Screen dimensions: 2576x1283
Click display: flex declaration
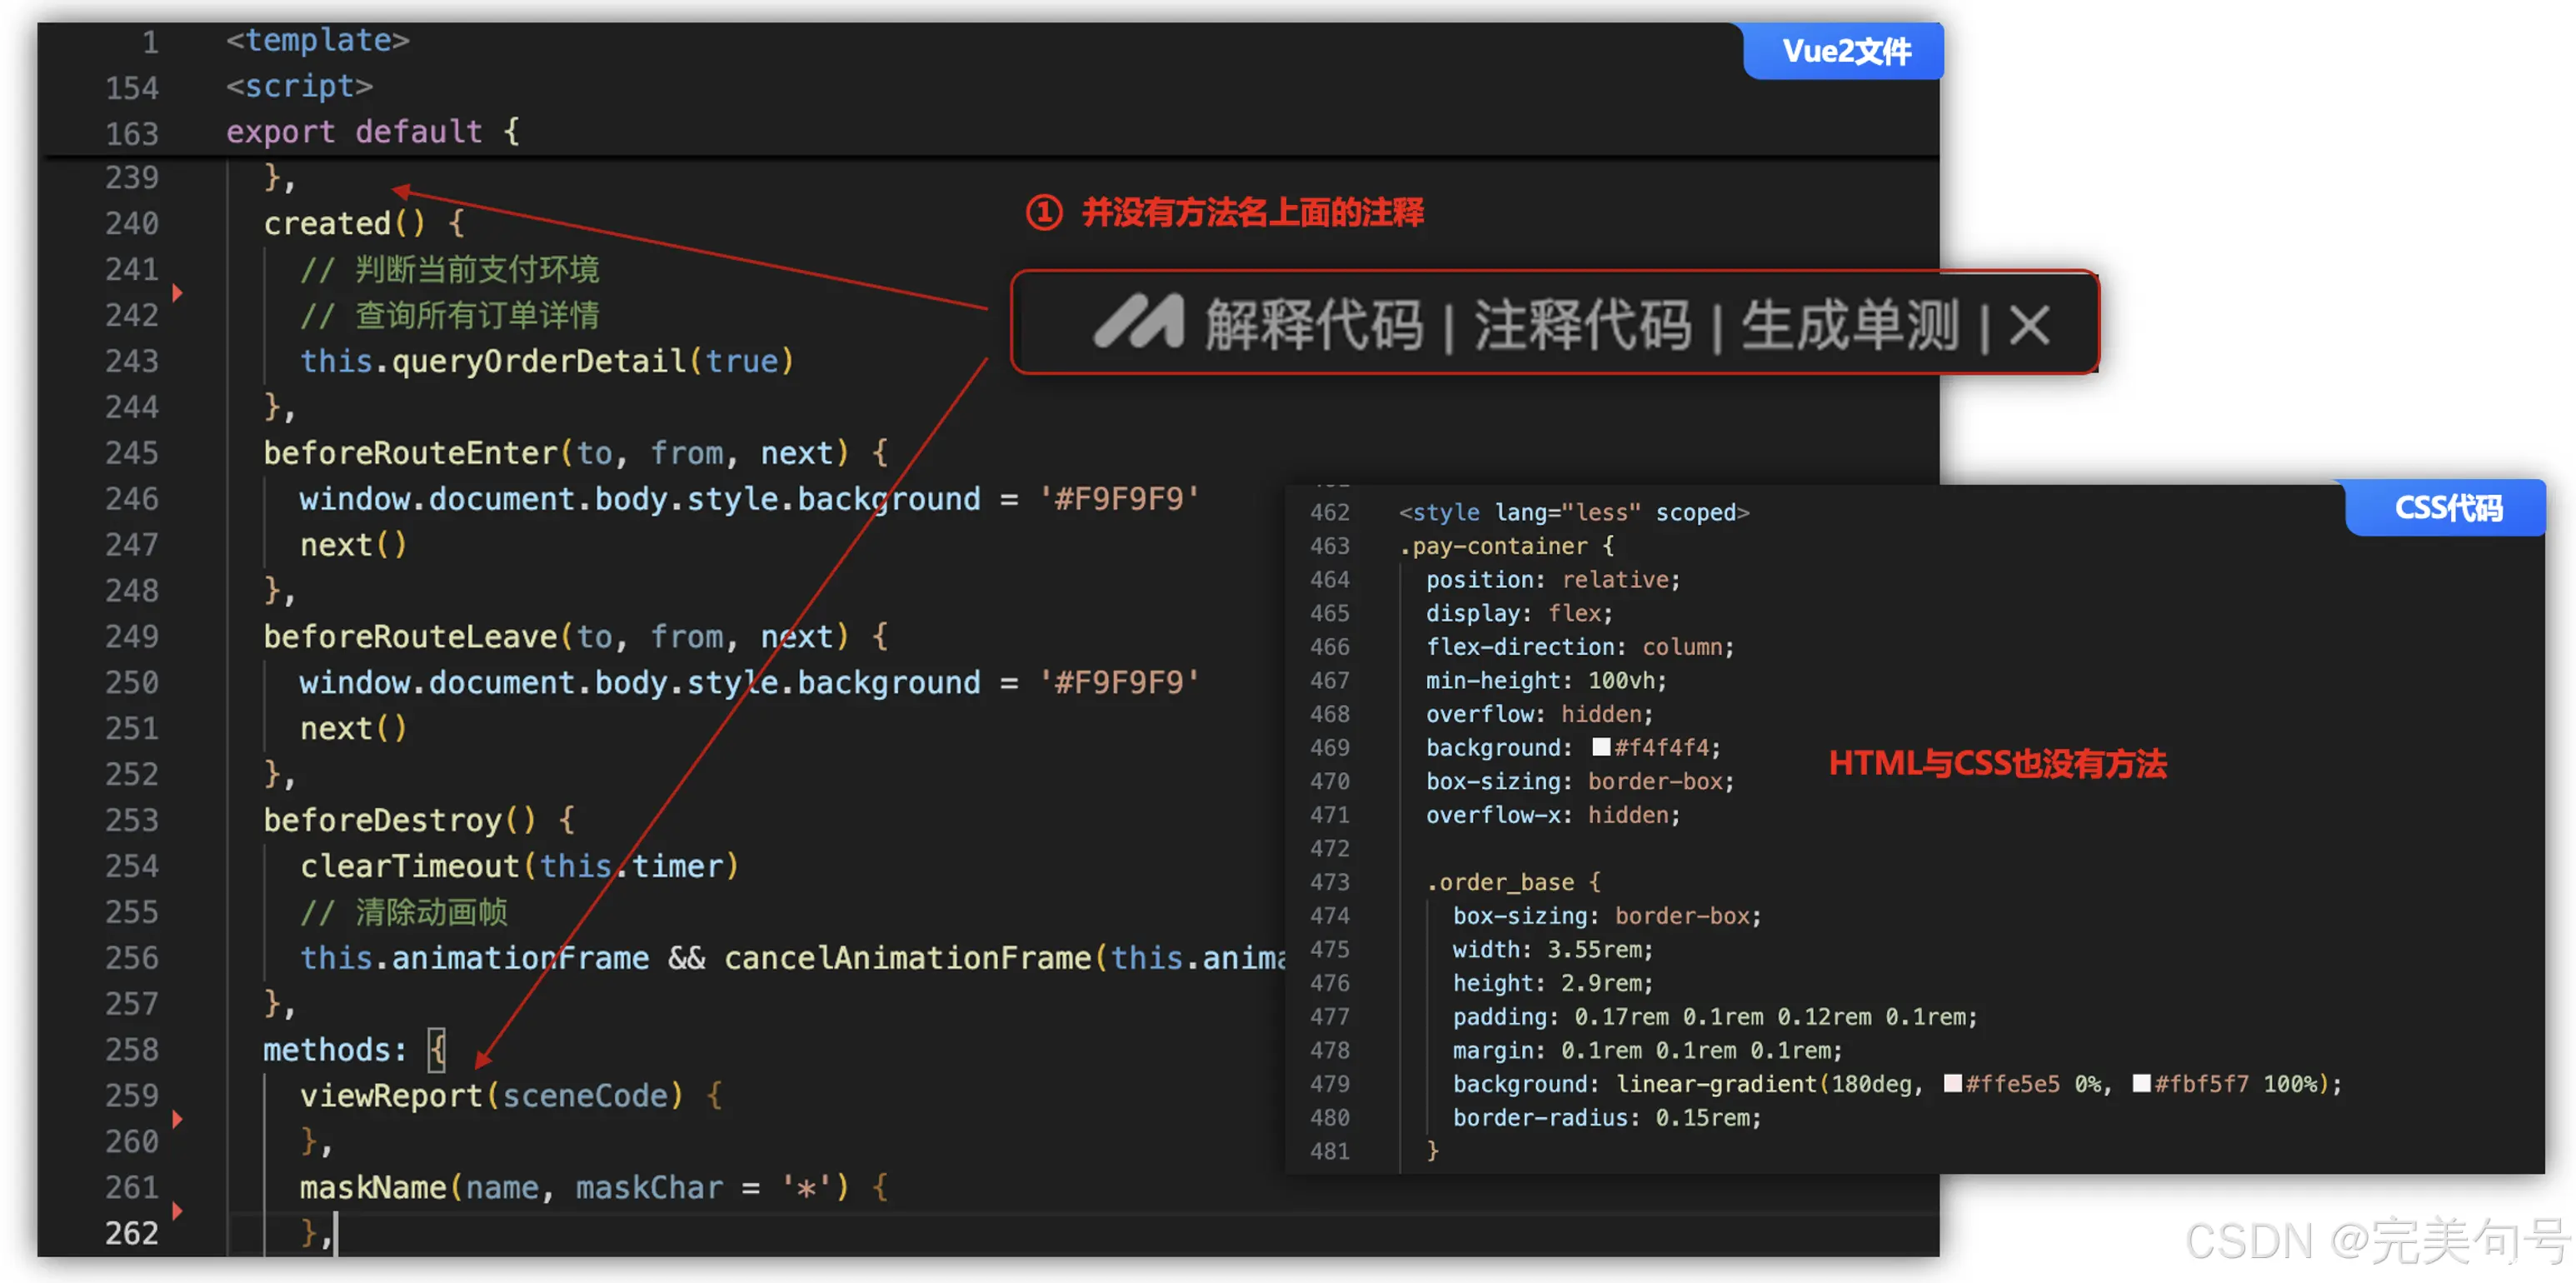click(1519, 613)
